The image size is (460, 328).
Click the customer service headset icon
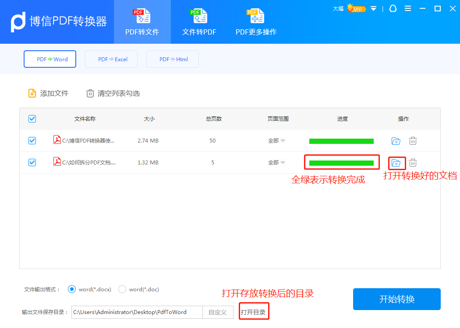click(392, 8)
